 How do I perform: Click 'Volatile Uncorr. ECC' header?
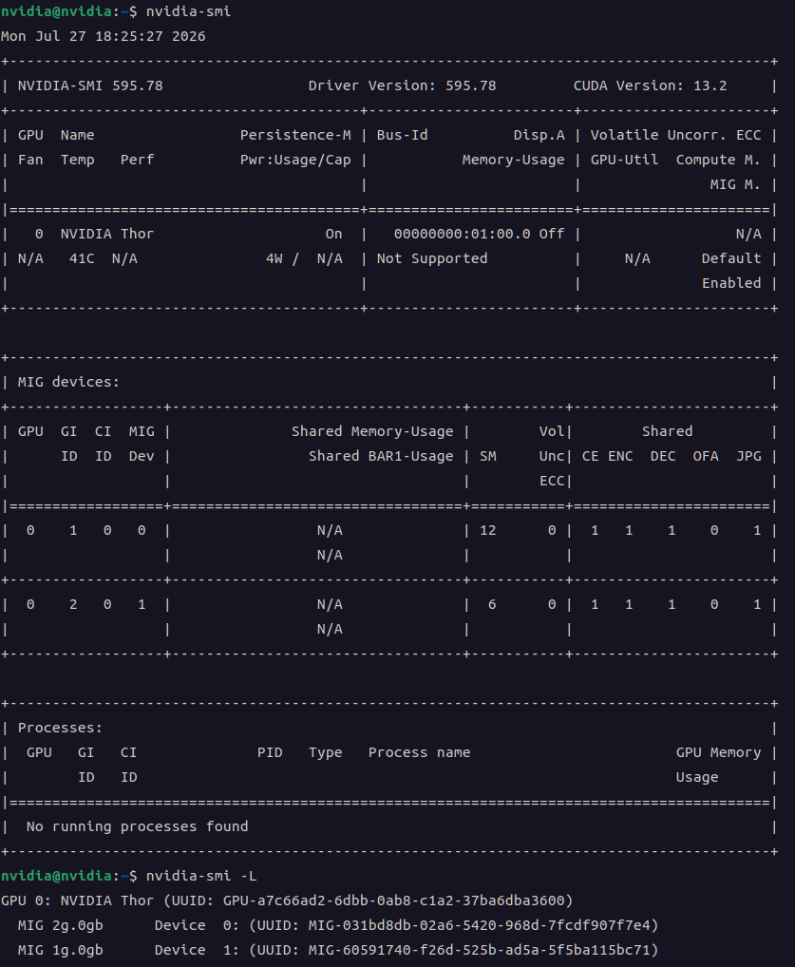pos(676,135)
